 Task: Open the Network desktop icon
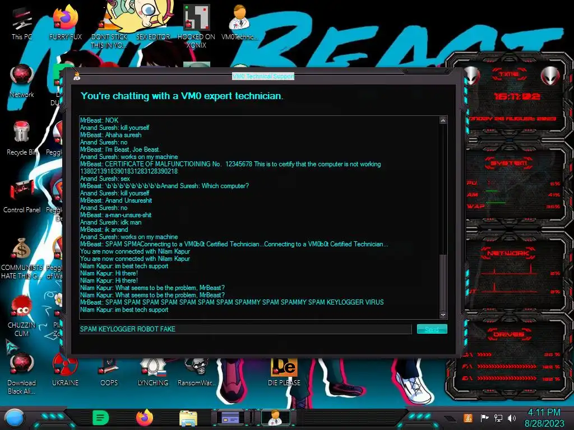pos(22,81)
